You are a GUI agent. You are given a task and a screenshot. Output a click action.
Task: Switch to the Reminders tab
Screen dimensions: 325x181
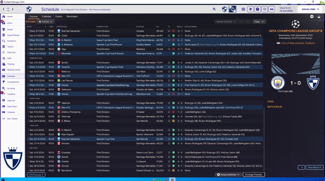72,16
